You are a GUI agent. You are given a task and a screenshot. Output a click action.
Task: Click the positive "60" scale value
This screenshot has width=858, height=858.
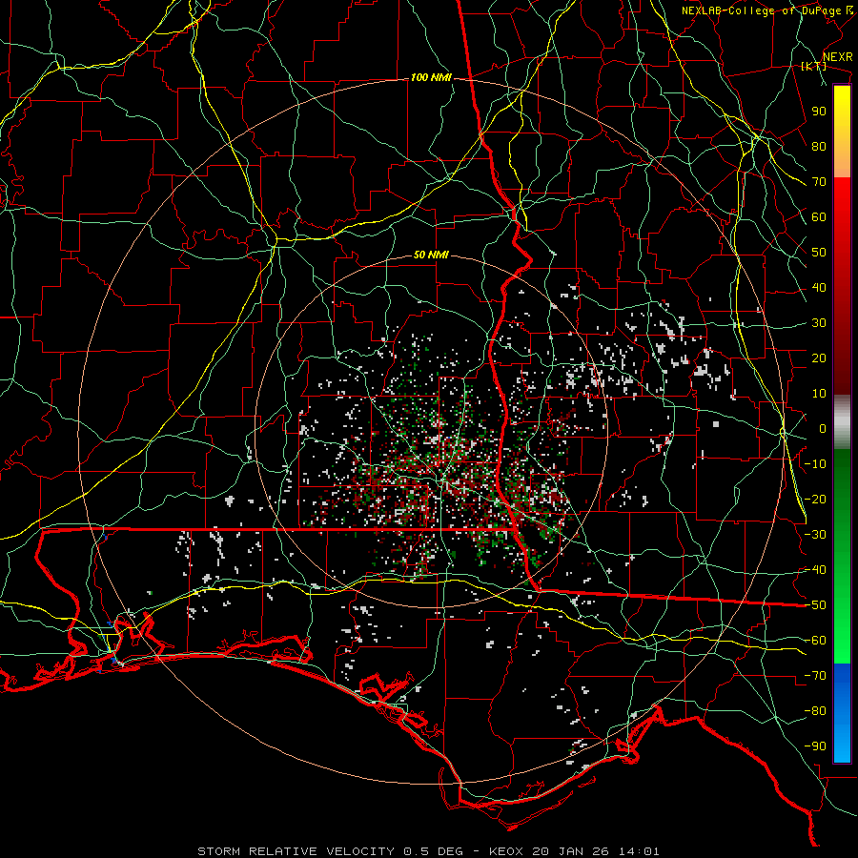(x=819, y=217)
